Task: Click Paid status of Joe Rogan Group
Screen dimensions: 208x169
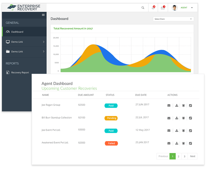Action: 111,106
